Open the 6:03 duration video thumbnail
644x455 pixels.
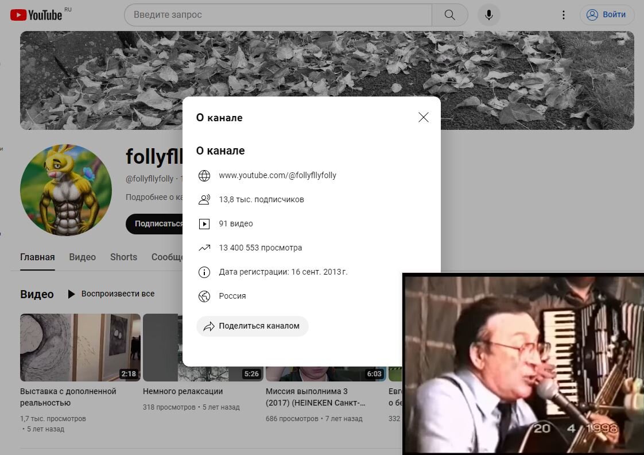pyautogui.click(x=325, y=373)
